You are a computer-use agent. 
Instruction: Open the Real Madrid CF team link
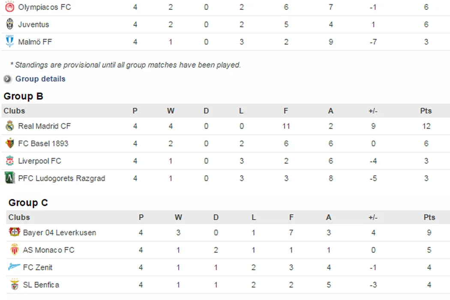click(45, 126)
